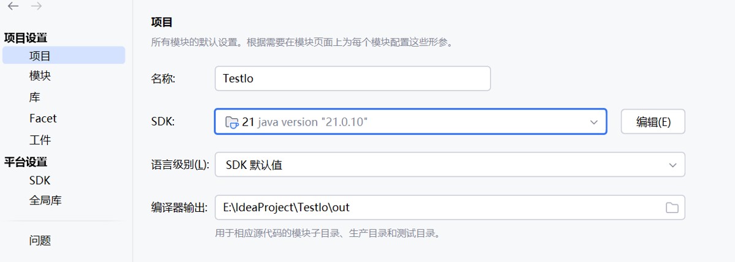Click the 语言级别(L) label
The width and height of the screenshot is (735, 262).
coord(180,165)
